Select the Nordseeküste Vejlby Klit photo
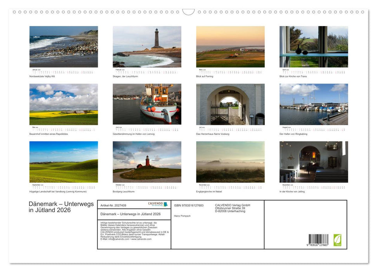 point(64,47)
